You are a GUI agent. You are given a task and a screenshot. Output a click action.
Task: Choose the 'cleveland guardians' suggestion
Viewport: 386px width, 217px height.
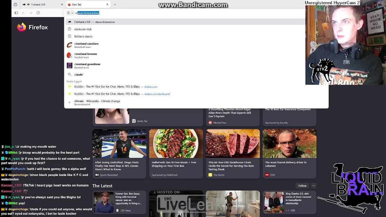[196, 66]
